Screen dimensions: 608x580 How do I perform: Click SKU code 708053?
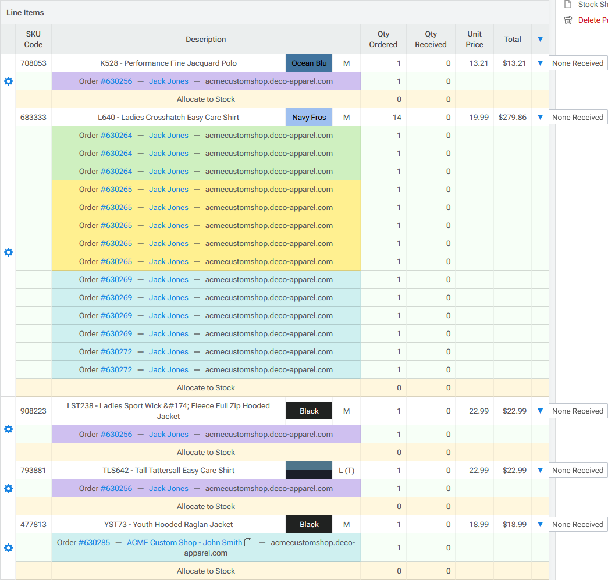click(33, 63)
